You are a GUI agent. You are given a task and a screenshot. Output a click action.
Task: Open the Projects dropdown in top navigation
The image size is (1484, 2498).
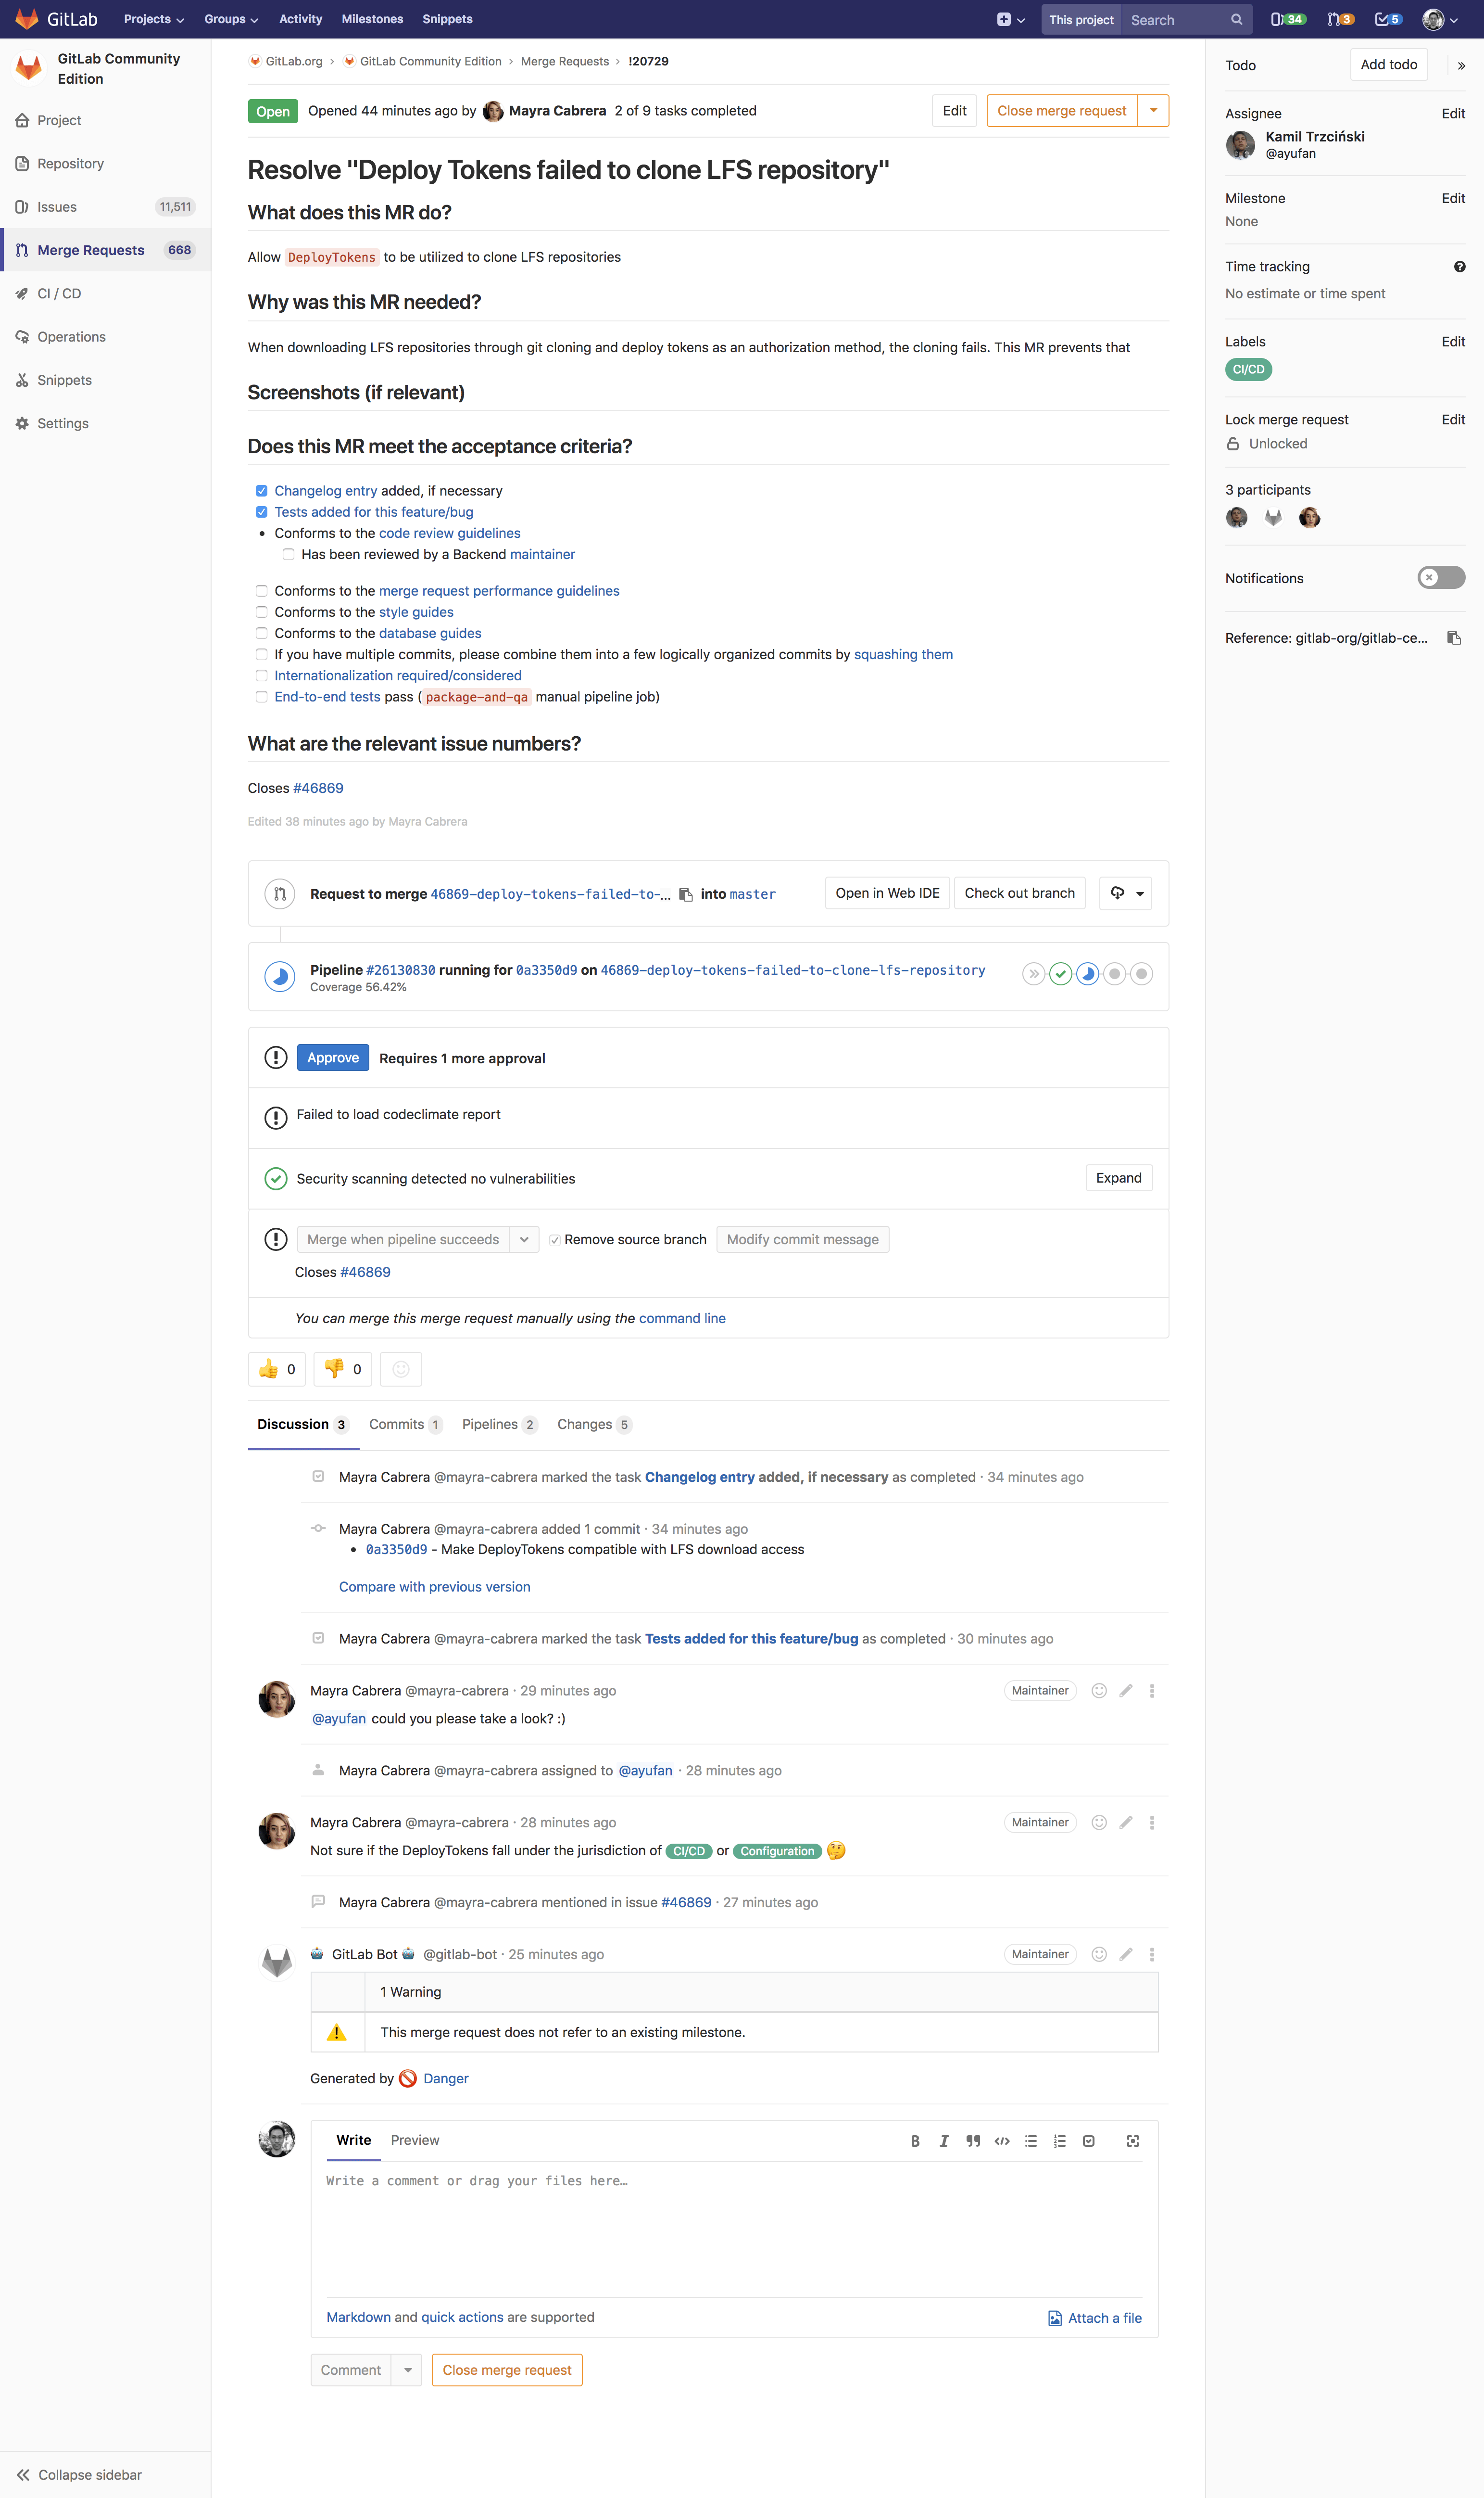pos(152,19)
